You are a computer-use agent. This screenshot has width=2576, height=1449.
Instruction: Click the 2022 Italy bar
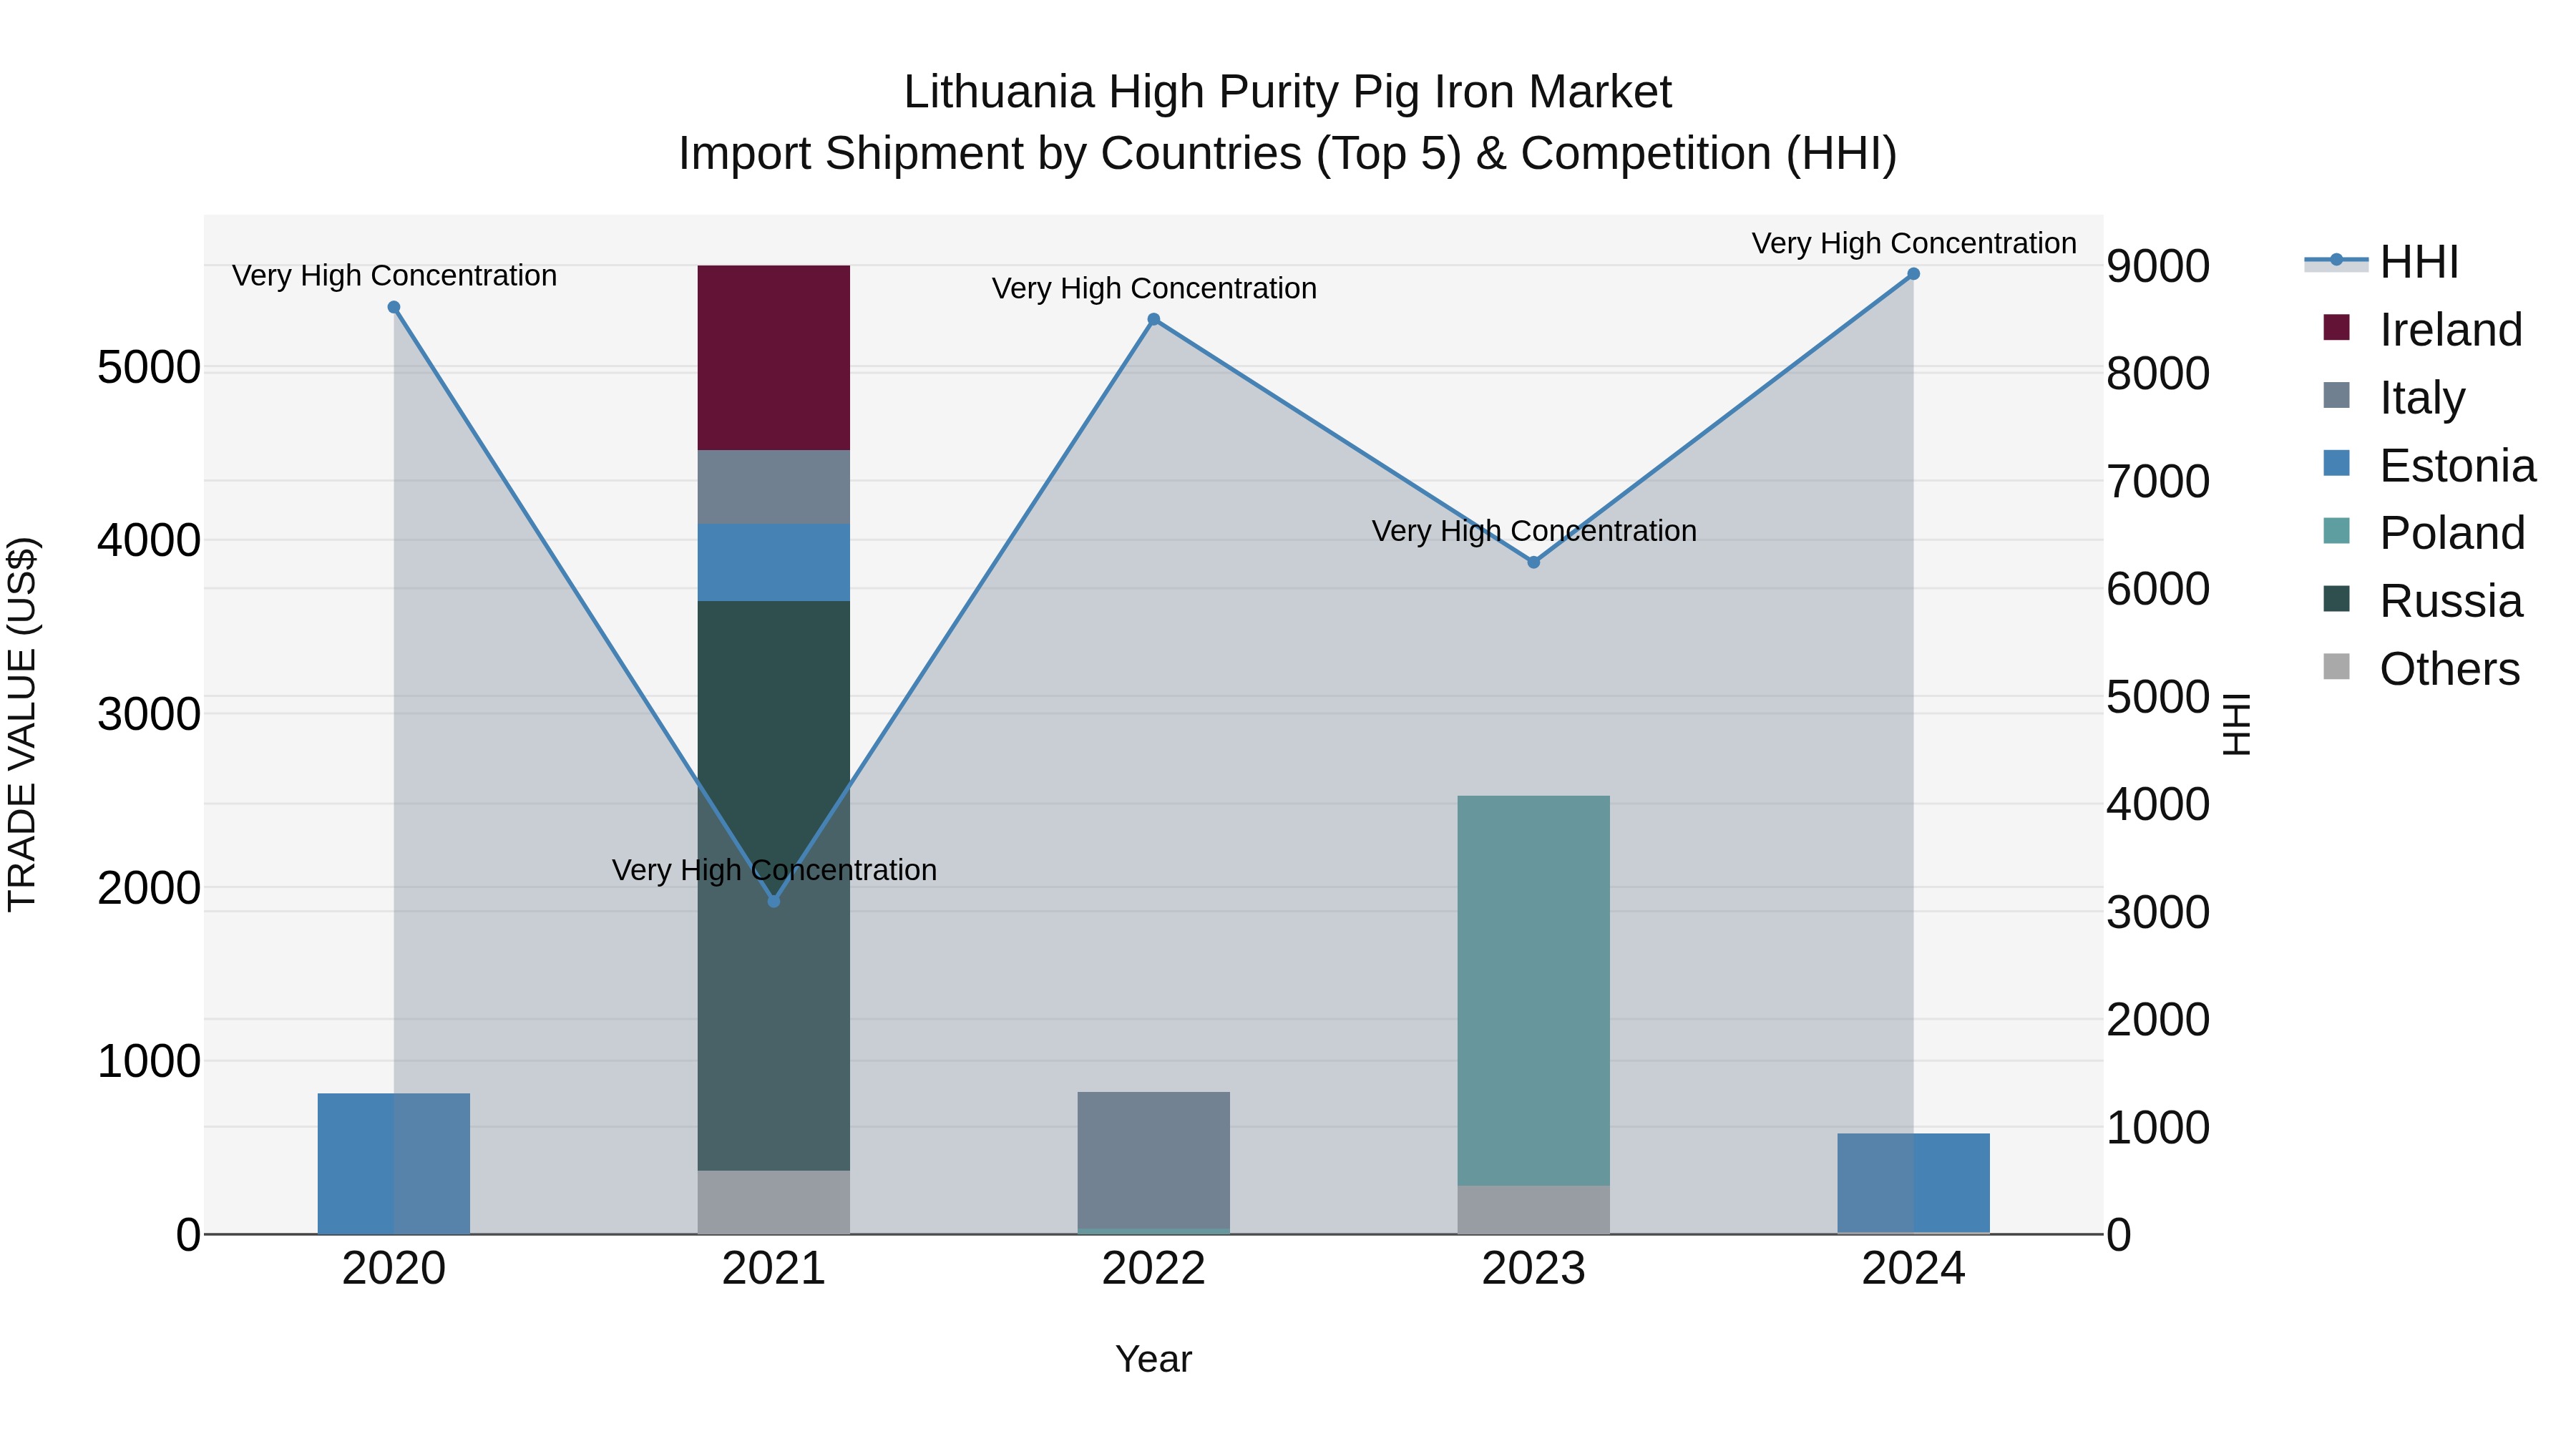pos(1154,1160)
